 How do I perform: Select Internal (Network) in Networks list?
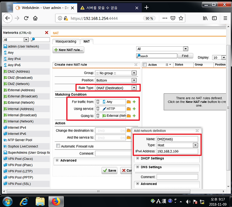point(26,121)
